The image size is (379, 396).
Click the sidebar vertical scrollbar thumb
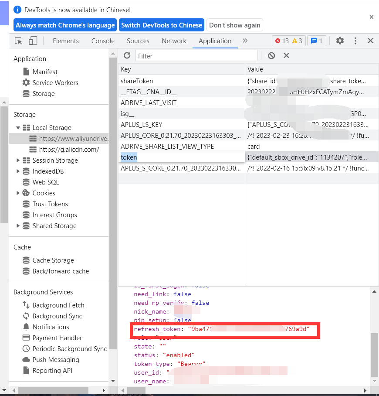pos(113,203)
